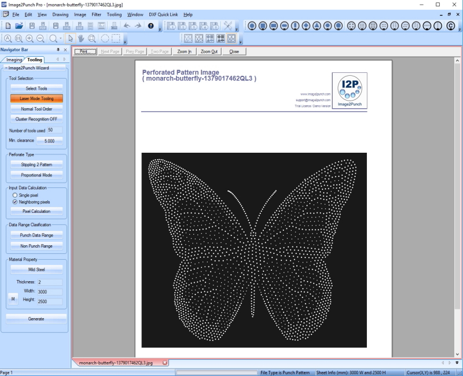Redo with the right arrow toolbar icon
Screen dimensions: 463x376
click(x=138, y=26)
